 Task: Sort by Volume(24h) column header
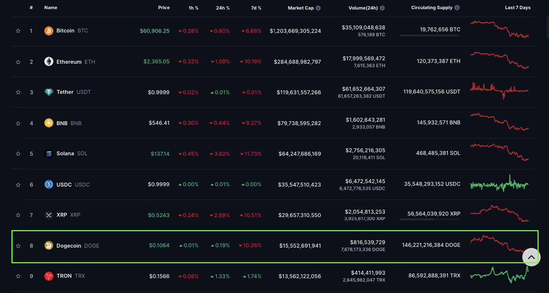coord(363,8)
